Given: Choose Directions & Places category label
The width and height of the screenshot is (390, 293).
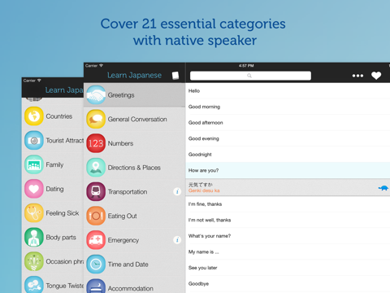Looking at the screenshot, I should point(134,168).
